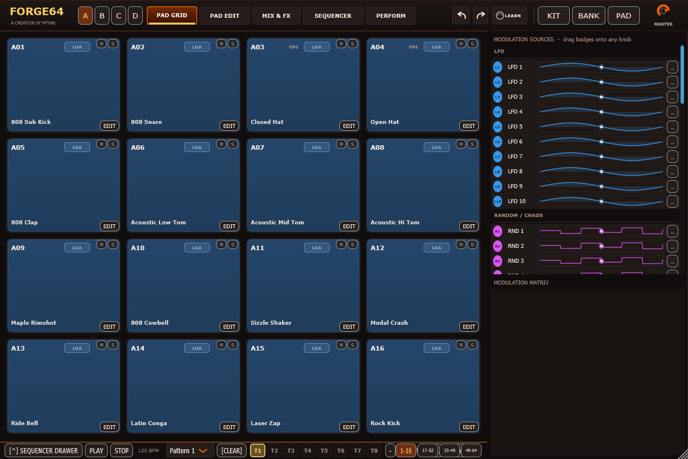Image resolution: width=688 pixels, height=459 pixels.
Task: Click the LUA badge on pad A01
Action: [77, 47]
